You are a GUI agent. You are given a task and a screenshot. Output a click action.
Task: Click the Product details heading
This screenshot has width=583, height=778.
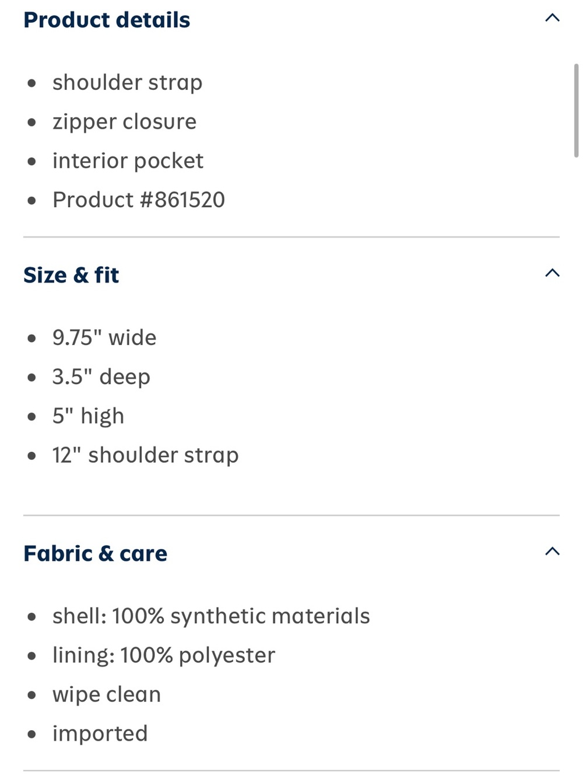tap(107, 20)
